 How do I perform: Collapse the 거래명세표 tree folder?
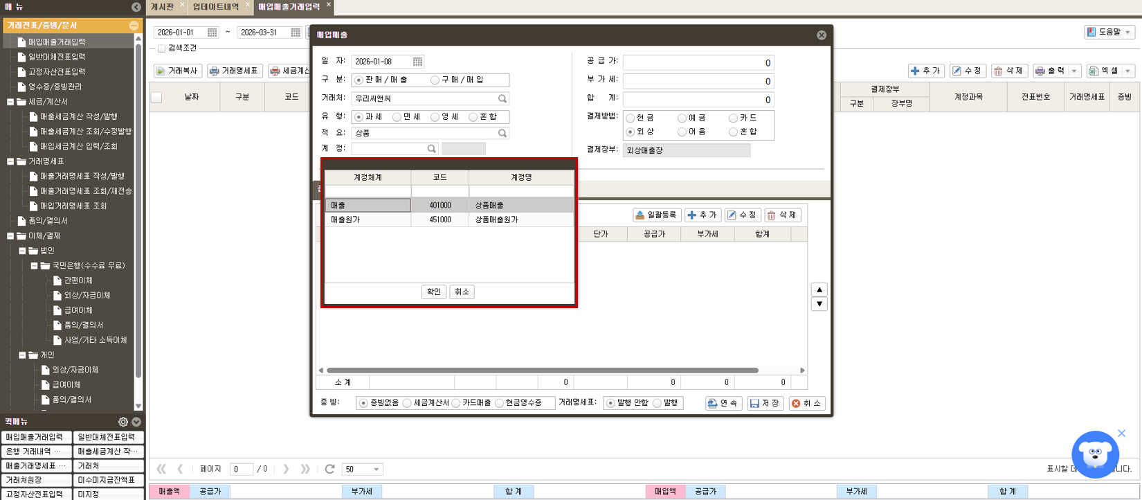pos(10,161)
